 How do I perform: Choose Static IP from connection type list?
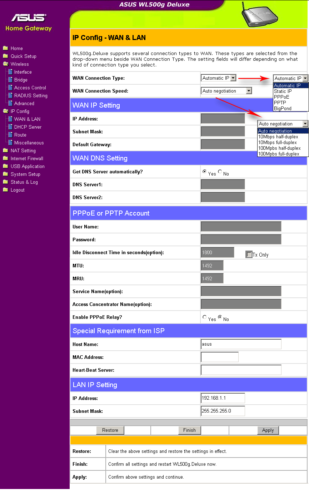click(291, 91)
